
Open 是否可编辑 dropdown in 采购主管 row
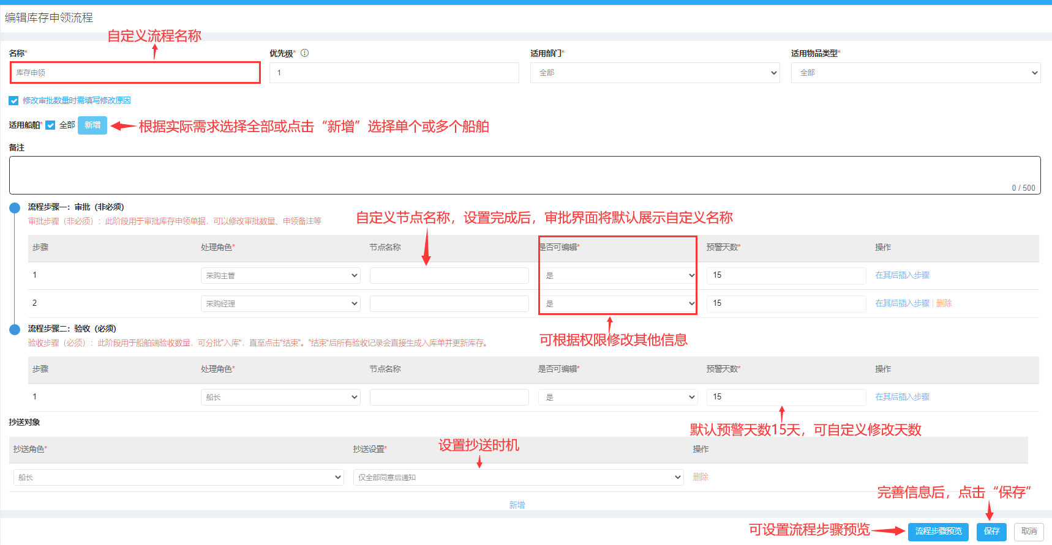tap(618, 276)
